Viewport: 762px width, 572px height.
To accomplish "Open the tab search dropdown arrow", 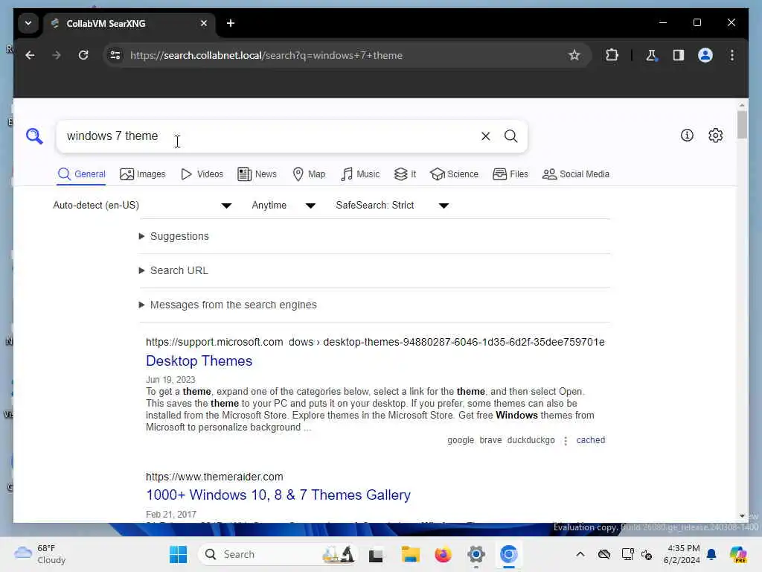I will (x=28, y=23).
